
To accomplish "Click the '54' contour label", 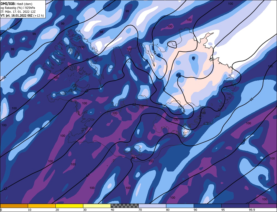I will pyautogui.click(x=9, y=29).
